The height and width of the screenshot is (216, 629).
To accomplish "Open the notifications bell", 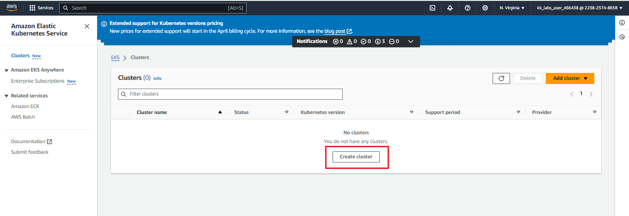I will tap(450, 8).
